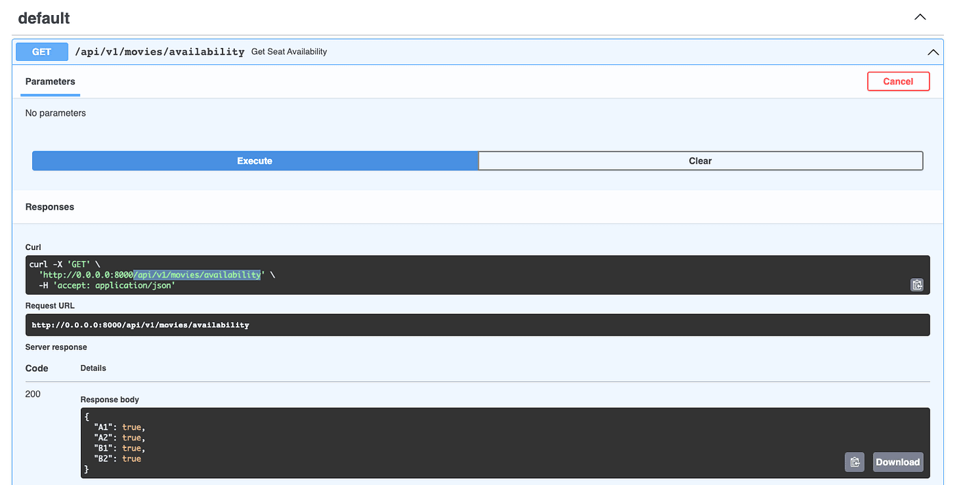The height and width of the screenshot is (485, 959).
Task: Click the Get Seat Availability summary text
Action: pos(289,51)
